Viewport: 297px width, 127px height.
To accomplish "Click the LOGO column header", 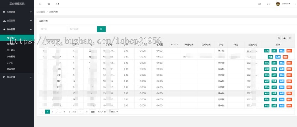I will point(174,45).
